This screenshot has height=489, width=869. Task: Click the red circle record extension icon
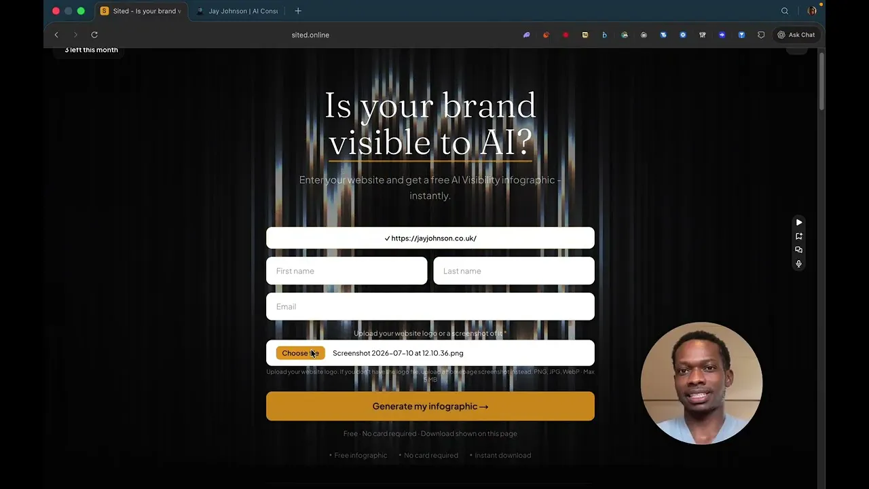click(x=566, y=35)
